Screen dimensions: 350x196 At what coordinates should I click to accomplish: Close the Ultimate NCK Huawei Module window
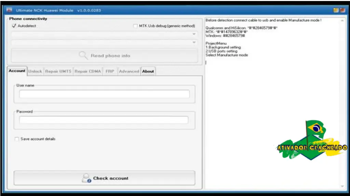[342, 10]
